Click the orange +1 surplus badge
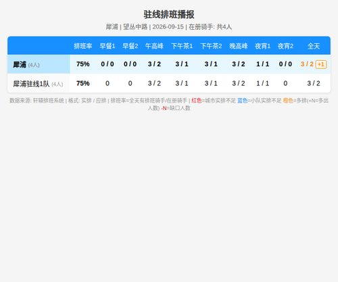 click(321, 64)
